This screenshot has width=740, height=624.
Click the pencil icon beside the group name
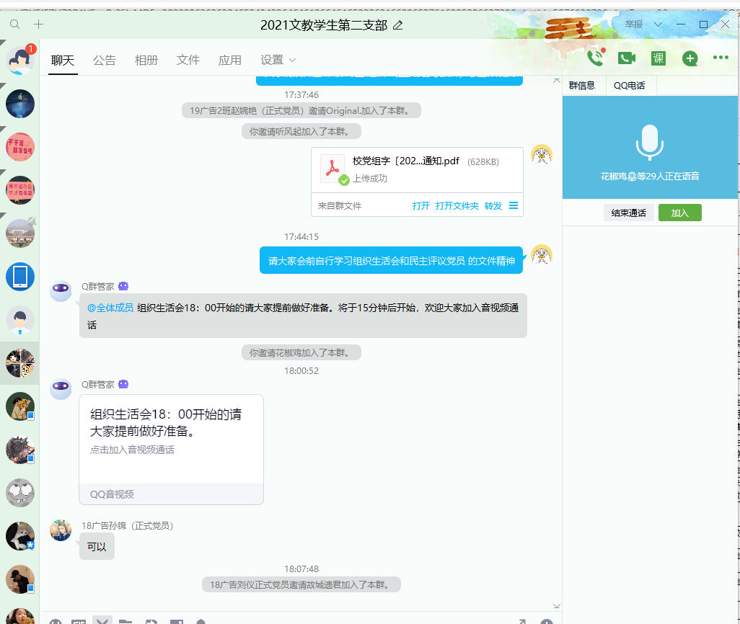click(x=397, y=25)
